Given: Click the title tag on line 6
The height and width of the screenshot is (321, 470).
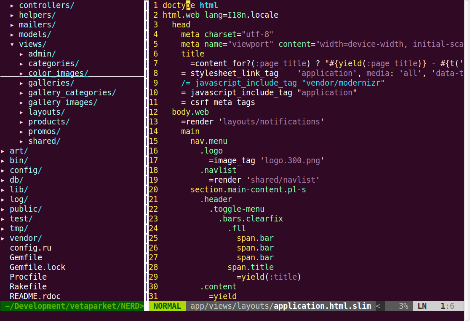Looking at the screenshot, I should (x=193, y=54).
